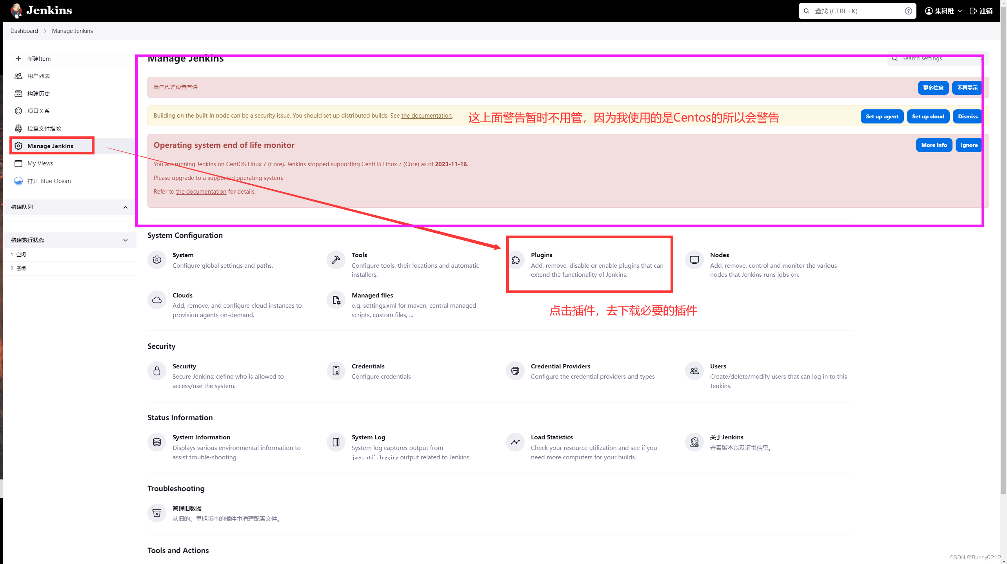Screen dimensions: 1007x564
Task: Click the 管理旧数据 trash box icon
Action: pyautogui.click(x=157, y=513)
